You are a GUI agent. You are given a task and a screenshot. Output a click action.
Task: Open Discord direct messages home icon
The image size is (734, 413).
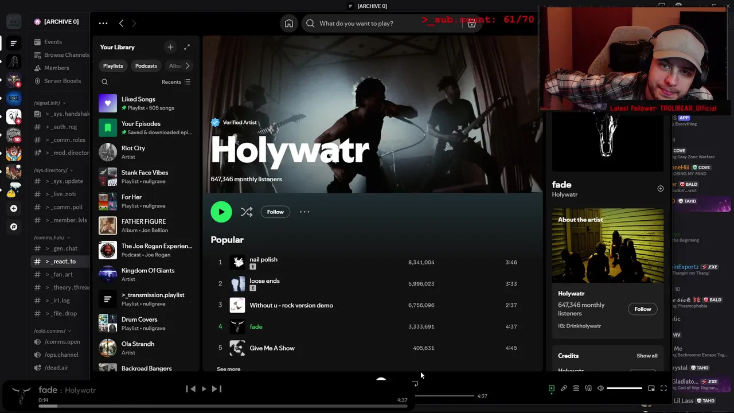click(x=14, y=22)
